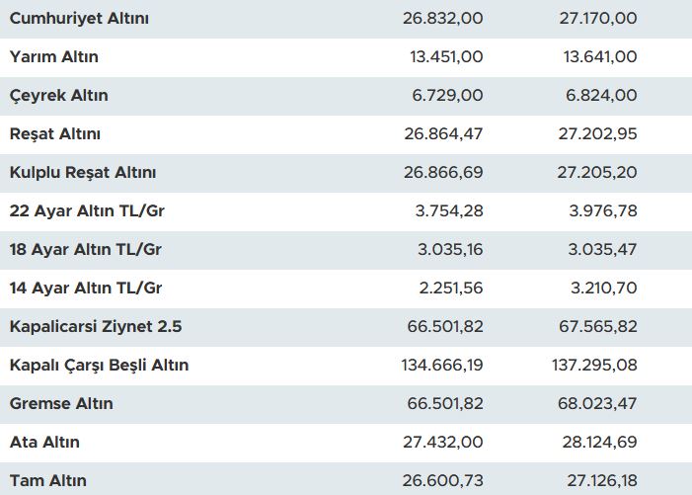Click the 22 Ayar Altın TL/Gr label
The width and height of the screenshot is (692, 495).
pos(85,211)
